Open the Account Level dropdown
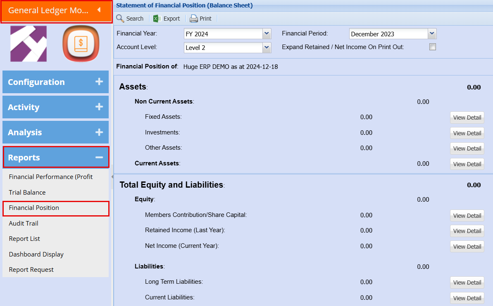Image resolution: width=493 pixels, height=306 pixels. [x=267, y=47]
